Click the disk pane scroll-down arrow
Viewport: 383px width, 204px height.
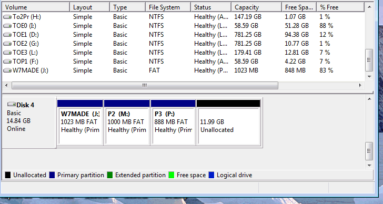[x=369, y=166]
